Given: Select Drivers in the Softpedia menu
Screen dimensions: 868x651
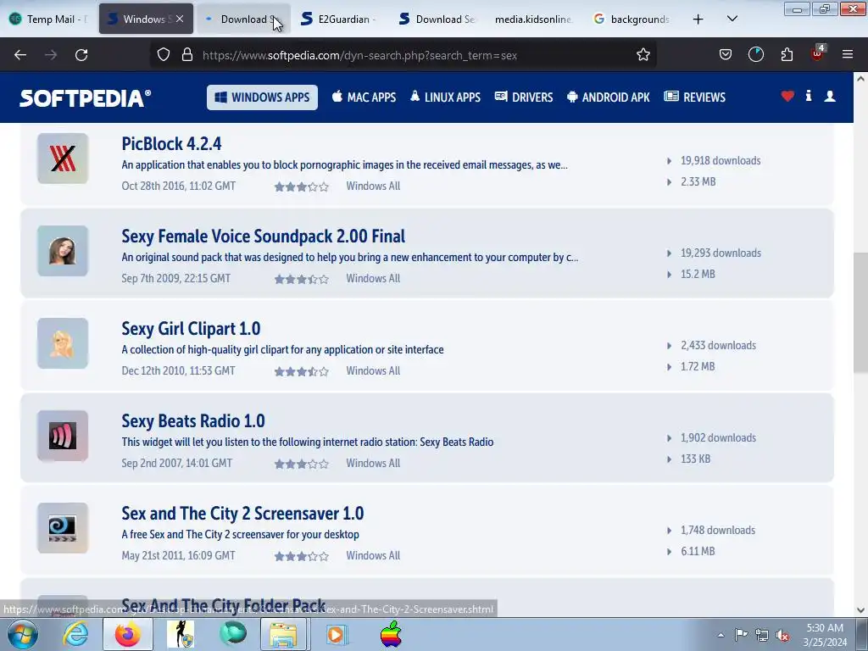Looking at the screenshot, I should pyautogui.click(x=524, y=97).
